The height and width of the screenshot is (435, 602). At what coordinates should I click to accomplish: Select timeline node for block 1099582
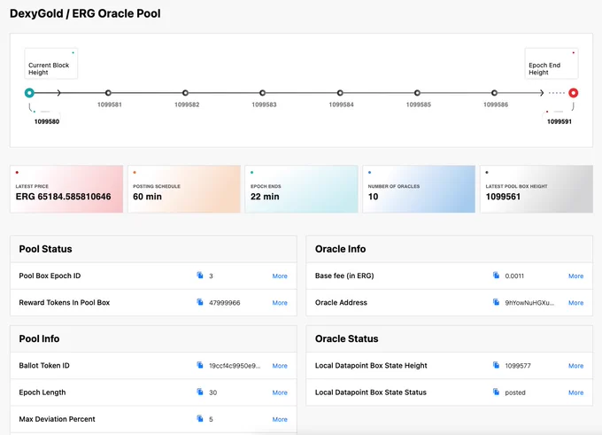185,93
